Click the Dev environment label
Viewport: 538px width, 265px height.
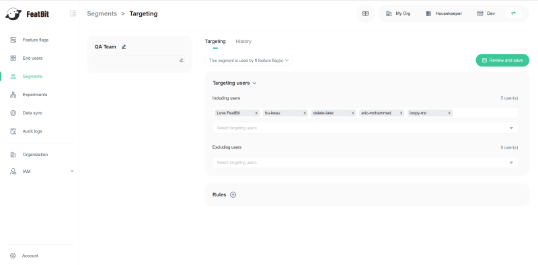click(x=491, y=13)
